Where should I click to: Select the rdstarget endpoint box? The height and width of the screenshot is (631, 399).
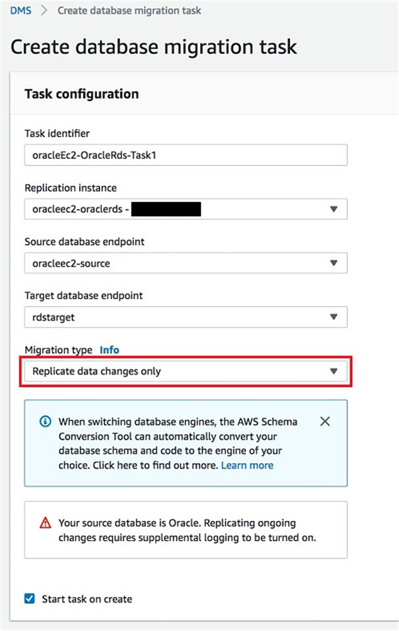(x=186, y=317)
